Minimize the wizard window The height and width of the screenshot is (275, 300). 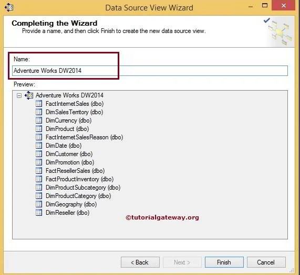point(251,6)
